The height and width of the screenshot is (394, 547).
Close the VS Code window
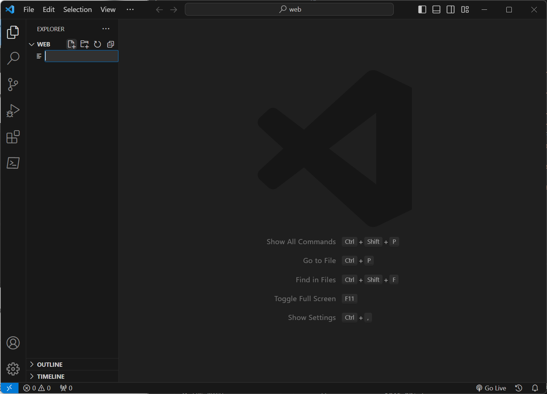[534, 9]
